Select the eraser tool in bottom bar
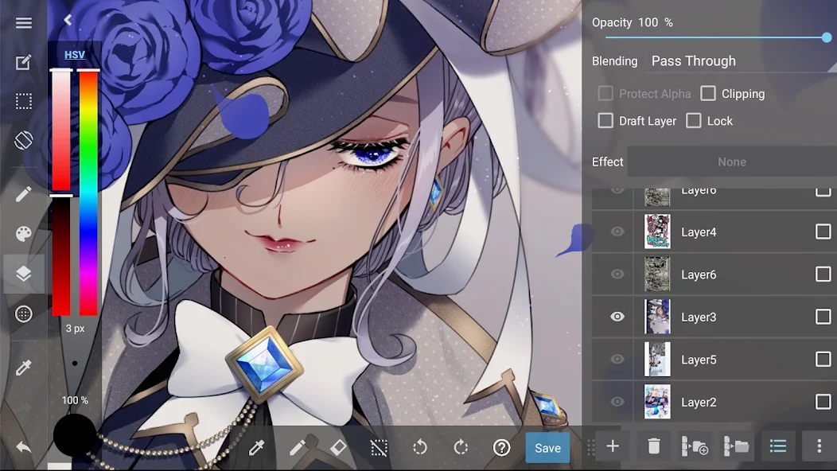837x471 pixels. tap(338, 447)
